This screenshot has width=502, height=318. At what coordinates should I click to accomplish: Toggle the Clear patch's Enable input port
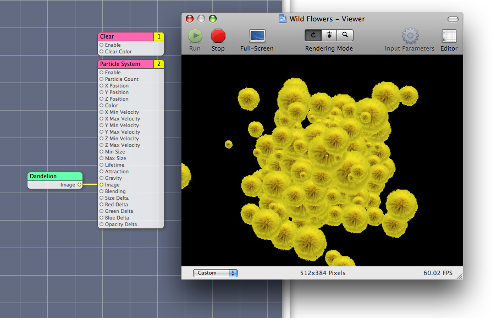[x=101, y=45]
